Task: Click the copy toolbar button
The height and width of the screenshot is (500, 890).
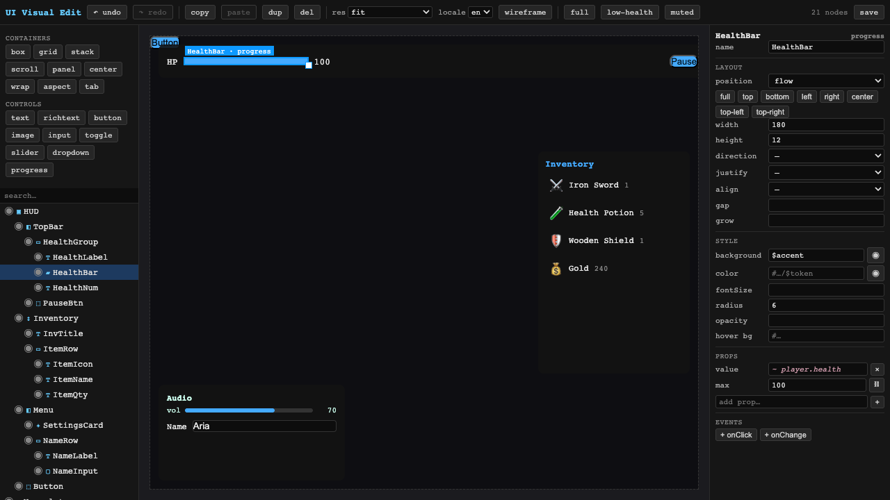Action: tap(200, 12)
